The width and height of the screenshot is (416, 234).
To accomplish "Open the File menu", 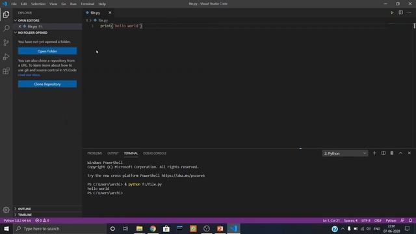I will tap(14, 4).
